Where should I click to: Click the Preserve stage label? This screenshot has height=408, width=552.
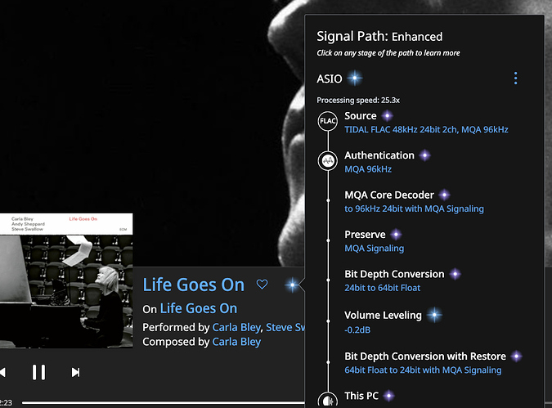[365, 235]
